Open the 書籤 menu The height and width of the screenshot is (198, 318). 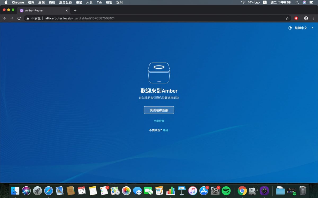pos(79,2)
